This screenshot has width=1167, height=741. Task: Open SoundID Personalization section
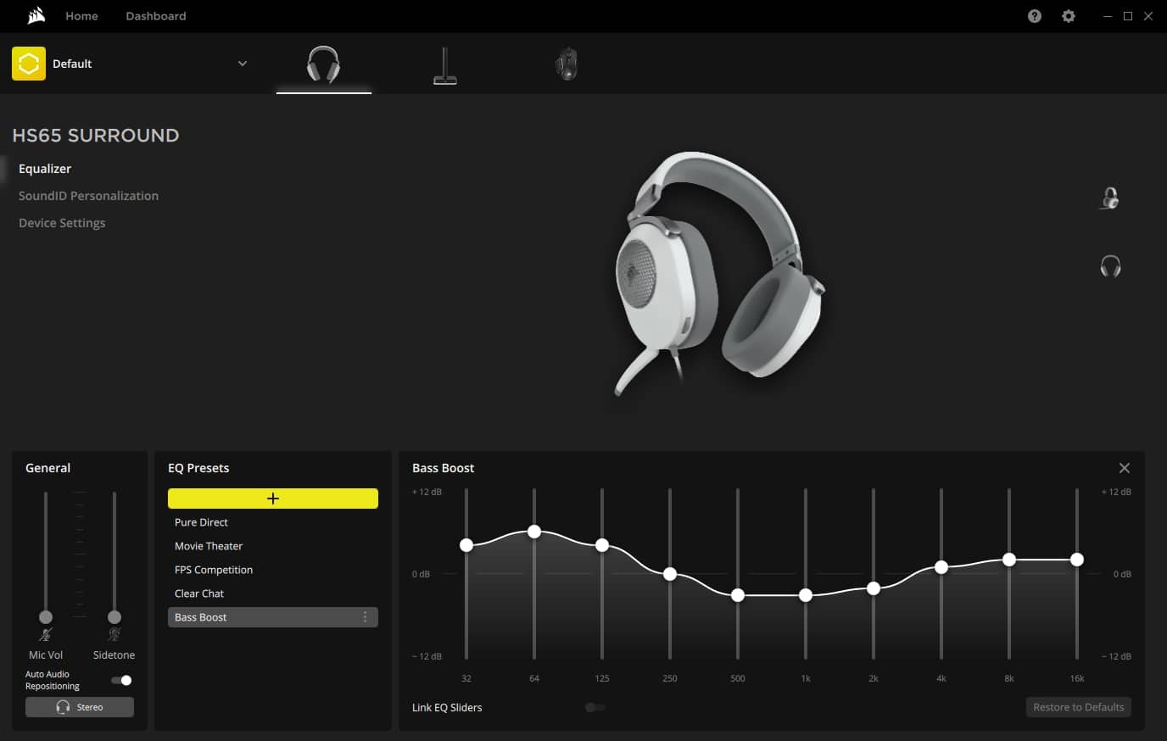tap(88, 196)
